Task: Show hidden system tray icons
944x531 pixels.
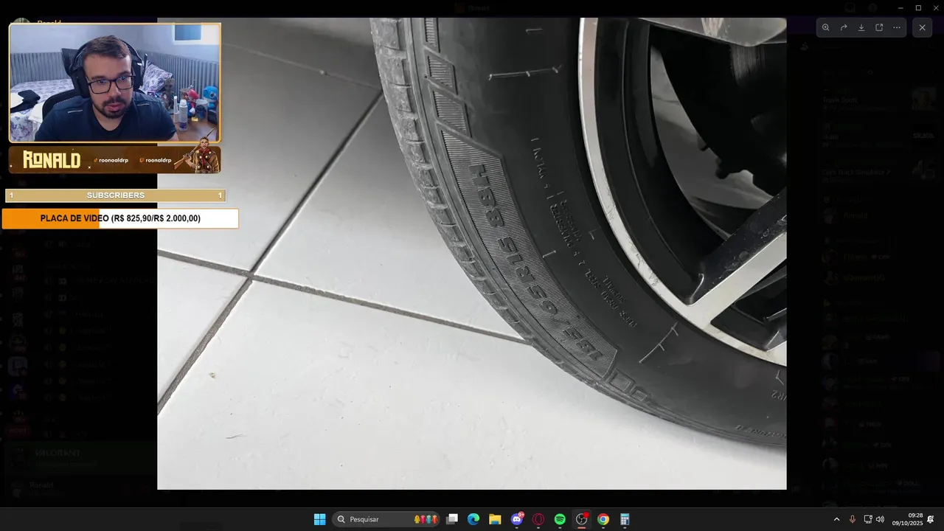Action: (x=836, y=519)
